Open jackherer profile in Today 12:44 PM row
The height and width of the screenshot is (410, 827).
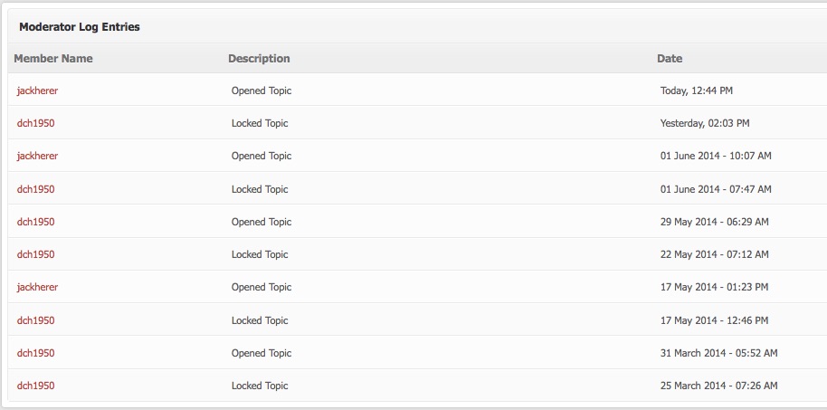[x=37, y=91]
